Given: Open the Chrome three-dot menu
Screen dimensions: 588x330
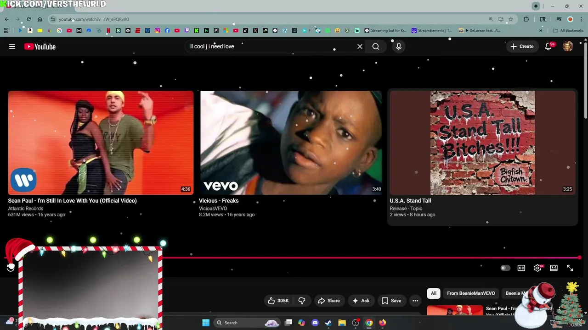Looking at the screenshot, I should pyautogui.click(x=581, y=19).
